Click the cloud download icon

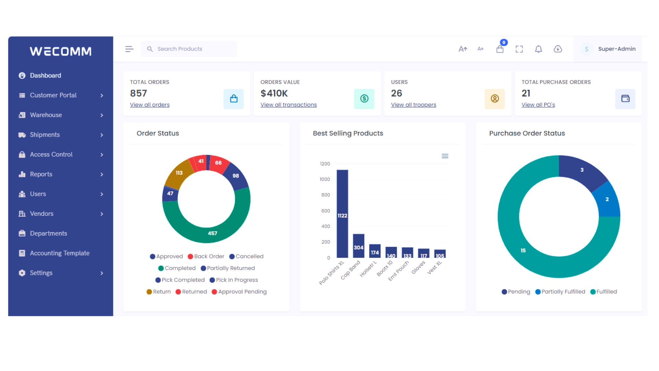coord(558,49)
